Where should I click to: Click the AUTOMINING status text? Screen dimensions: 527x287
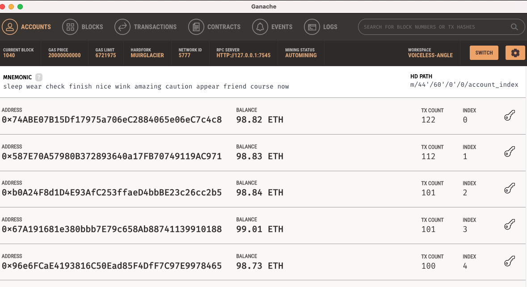(x=301, y=55)
